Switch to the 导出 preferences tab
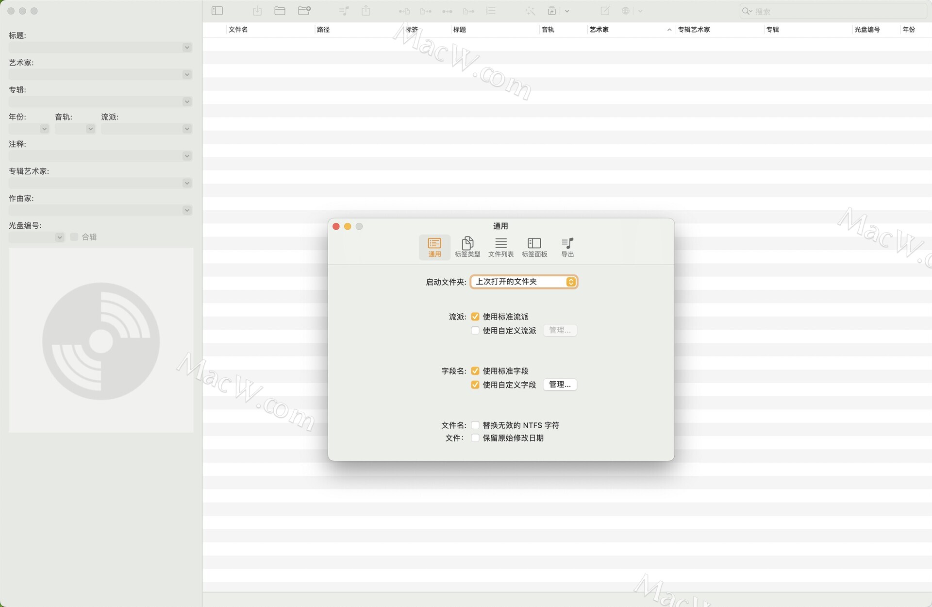Image resolution: width=932 pixels, height=607 pixels. [x=567, y=247]
